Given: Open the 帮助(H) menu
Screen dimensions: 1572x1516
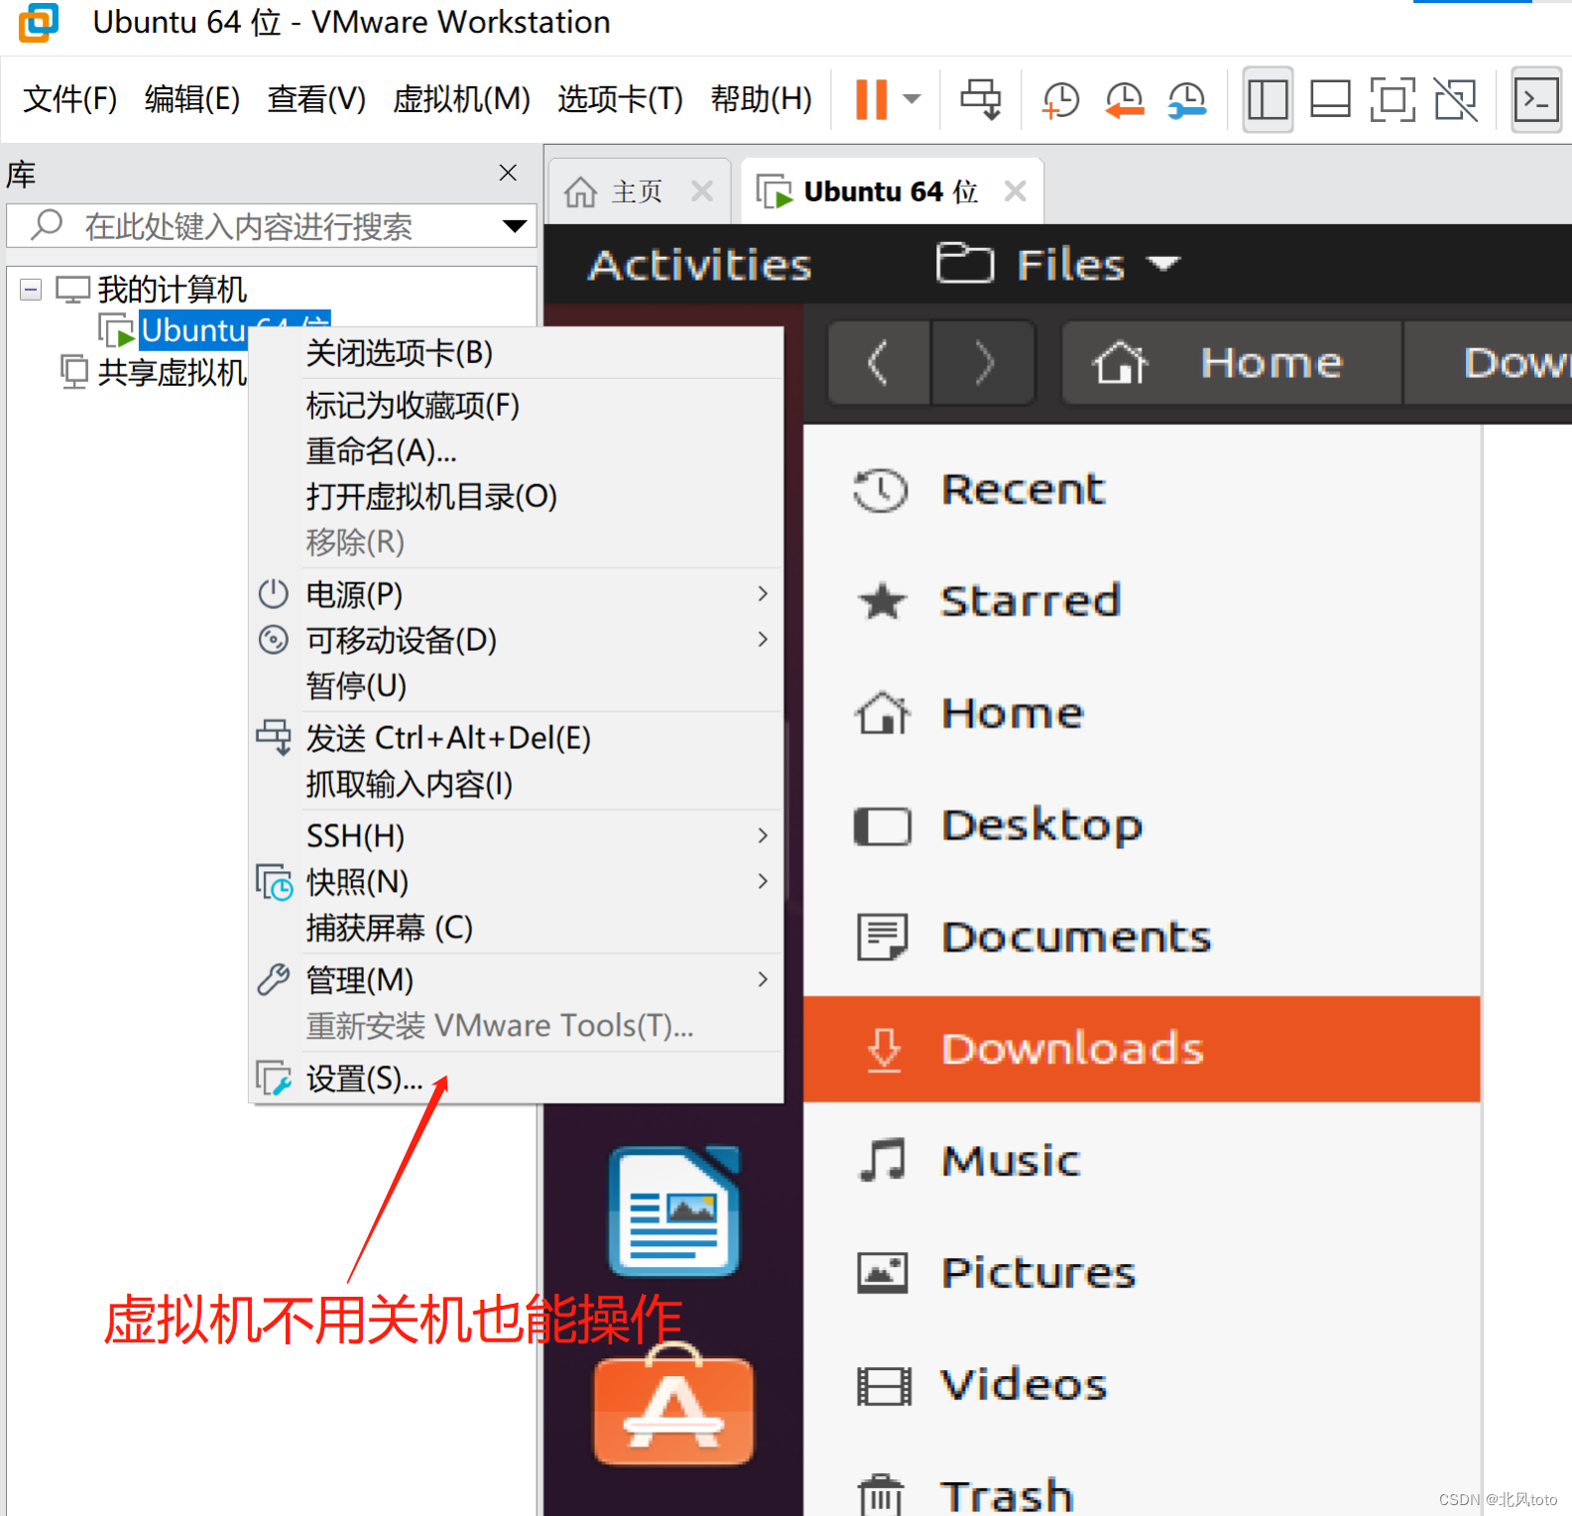Looking at the screenshot, I should pyautogui.click(x=761, y=99).
